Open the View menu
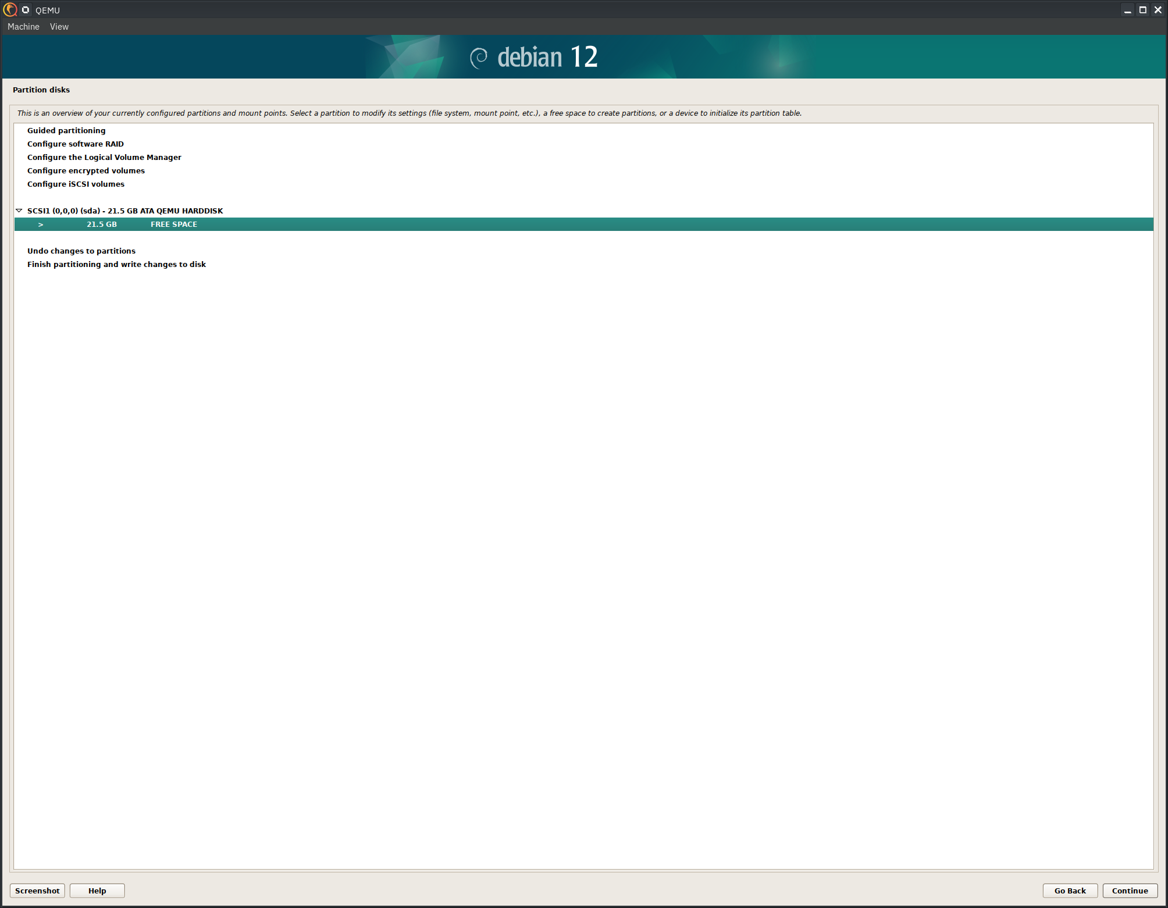 coord(59,27)
